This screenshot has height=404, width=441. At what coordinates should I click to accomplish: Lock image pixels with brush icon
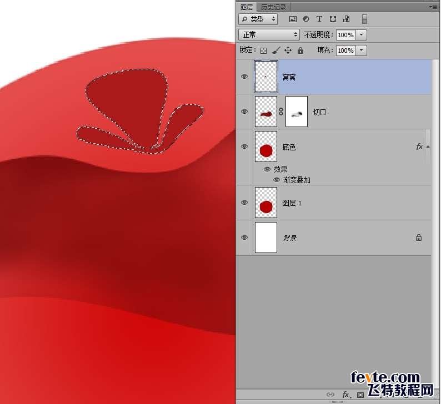[276, 50]
